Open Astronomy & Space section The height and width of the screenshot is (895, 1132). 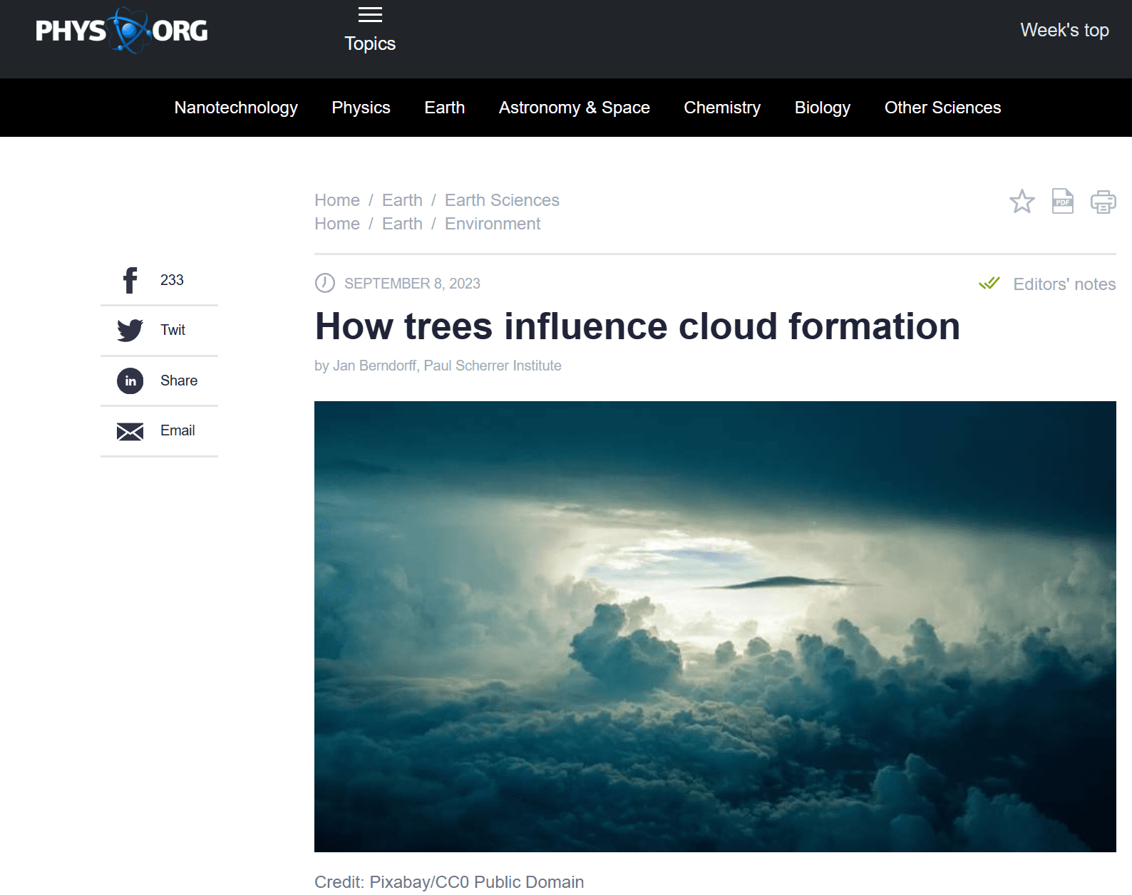(x=574, y=108)
